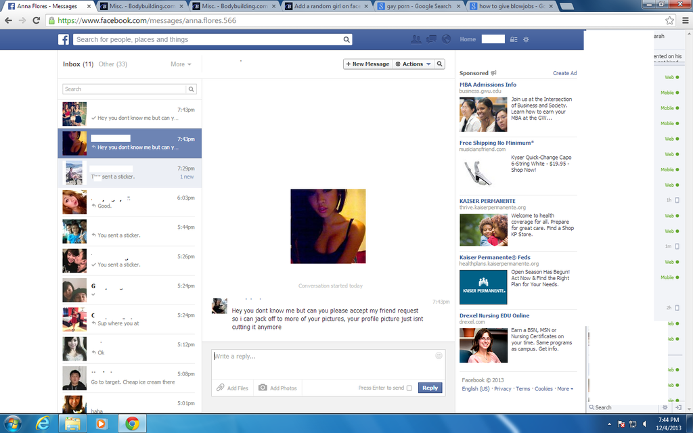693x433 pixels.
Task: Click the hide chat sidebar icon
Action: click(x=678, y=407)
